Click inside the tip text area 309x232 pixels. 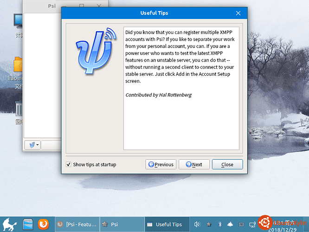[181, 88]
